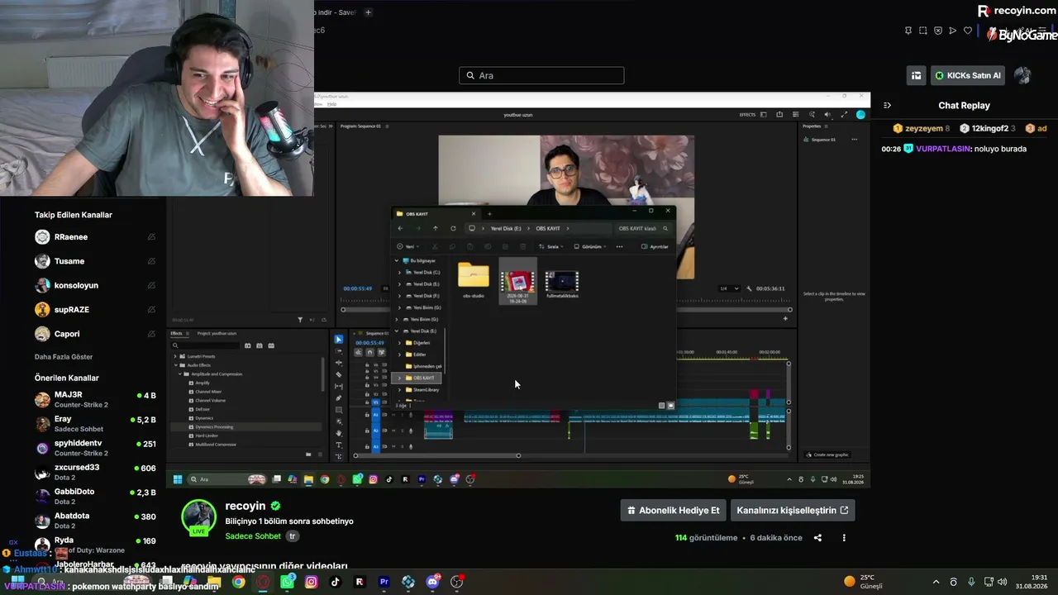The width and height of the screenshot is (1058, 595).
Task: Collapse the Audio Effects folder in Effects panel
Action: tap(175, 365)
